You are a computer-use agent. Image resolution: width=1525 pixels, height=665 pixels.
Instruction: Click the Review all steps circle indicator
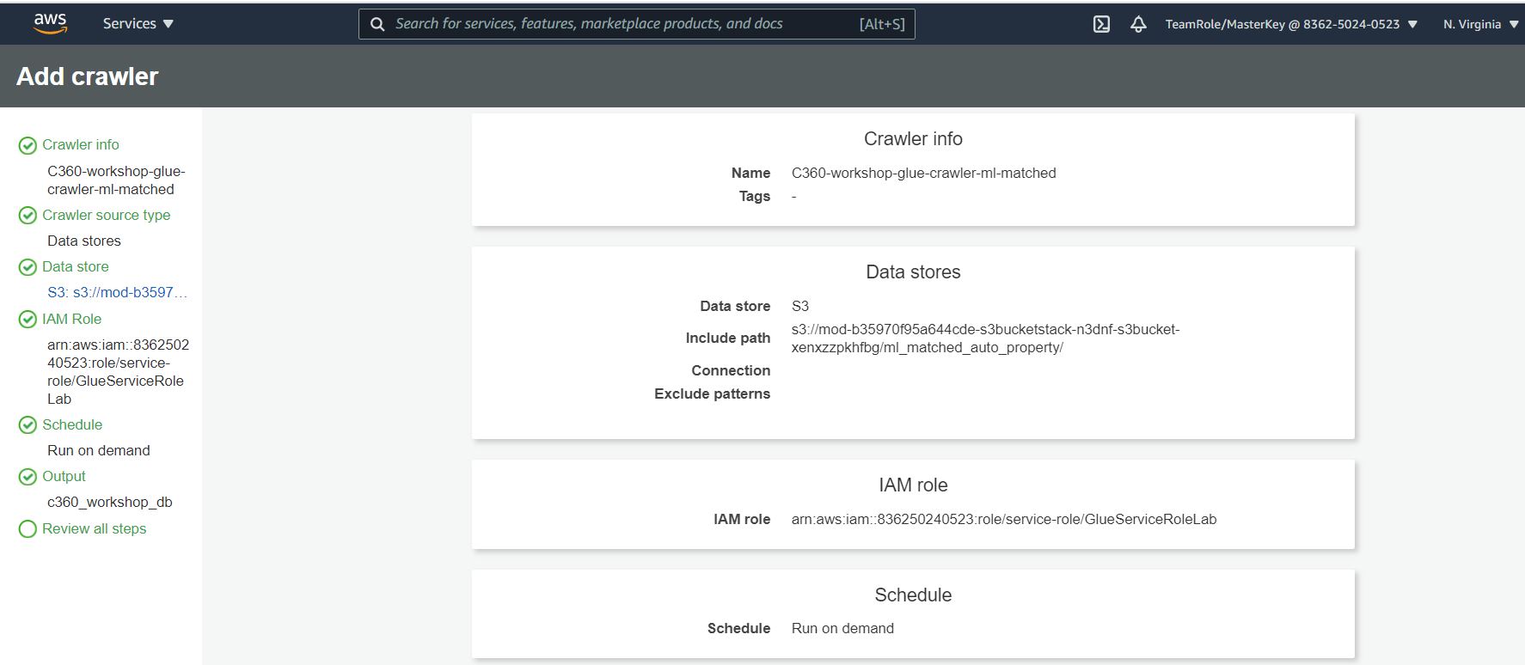(x=28, y=529)
